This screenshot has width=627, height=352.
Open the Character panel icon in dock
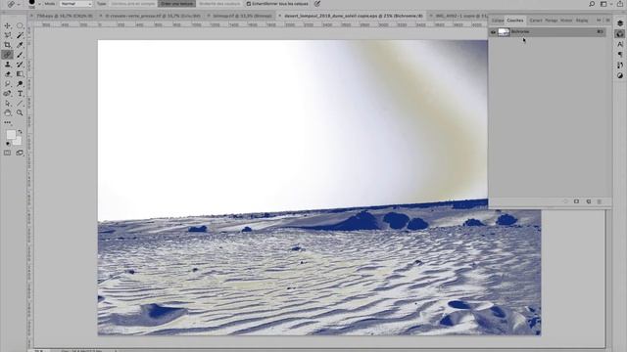[620, 44]
